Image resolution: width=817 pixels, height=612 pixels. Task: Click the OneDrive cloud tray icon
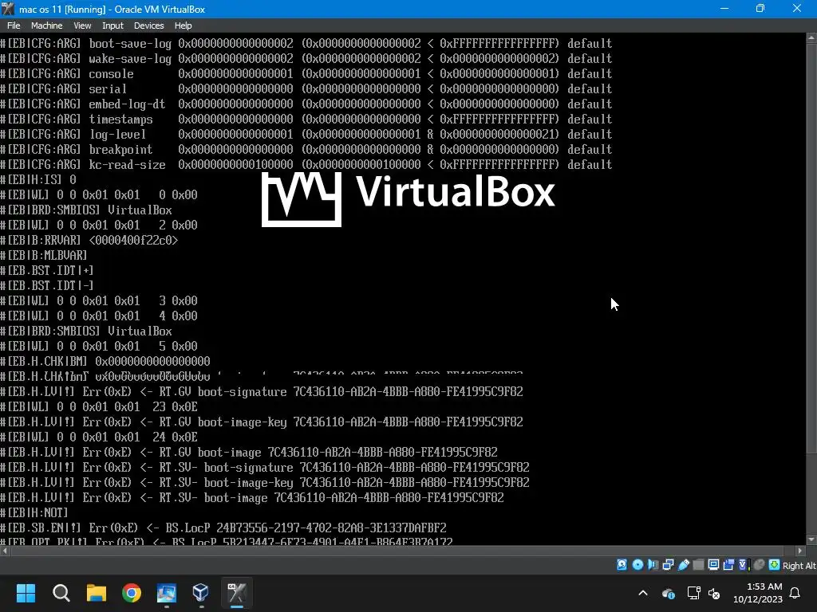click(668, 593)
